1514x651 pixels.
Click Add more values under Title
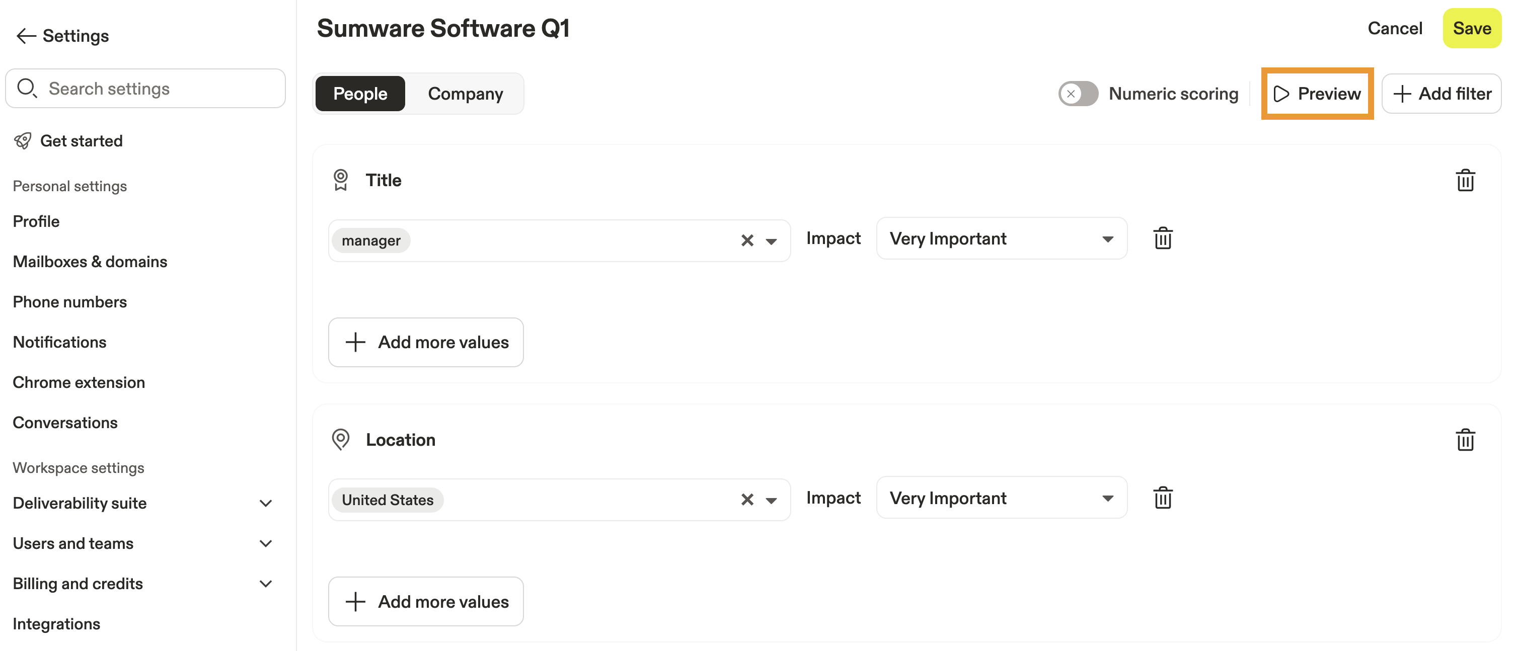(425, 343)
